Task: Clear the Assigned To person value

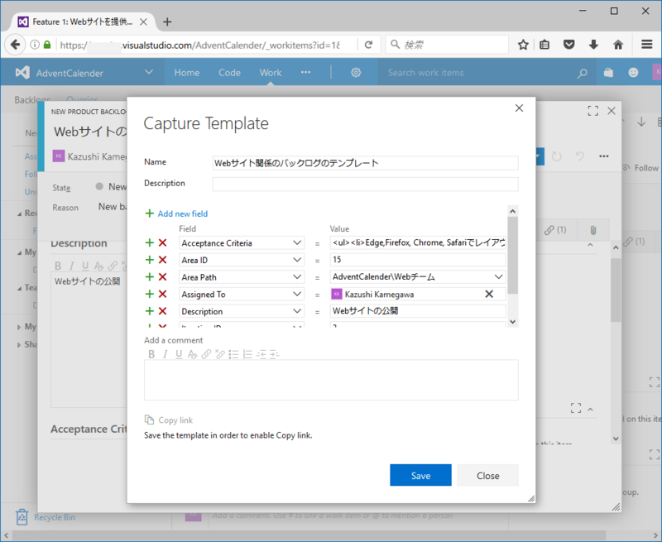Action: coord(488,294)
